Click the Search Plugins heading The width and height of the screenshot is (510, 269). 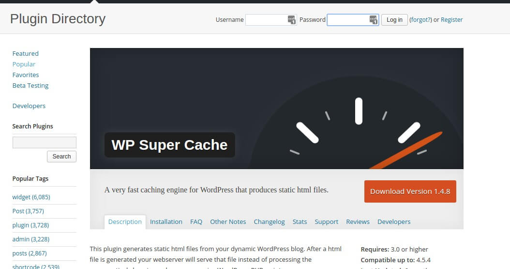32,127
